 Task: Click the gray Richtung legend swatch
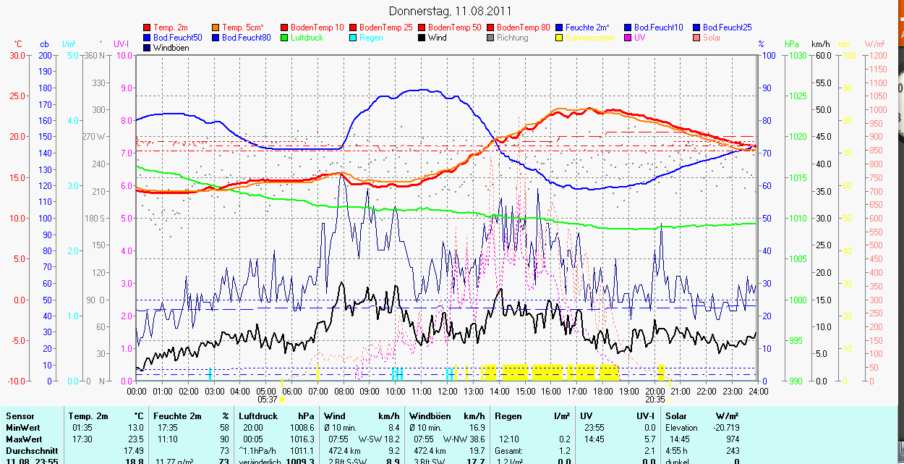coord(490,37)
